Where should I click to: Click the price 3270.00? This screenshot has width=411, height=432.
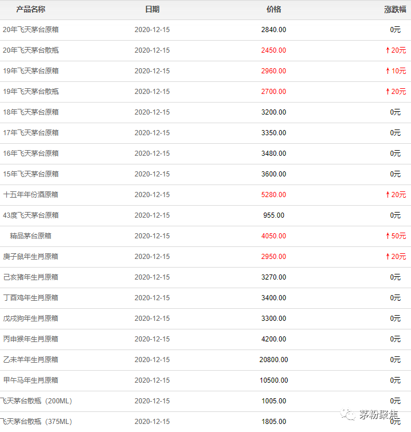coord(274,277)
